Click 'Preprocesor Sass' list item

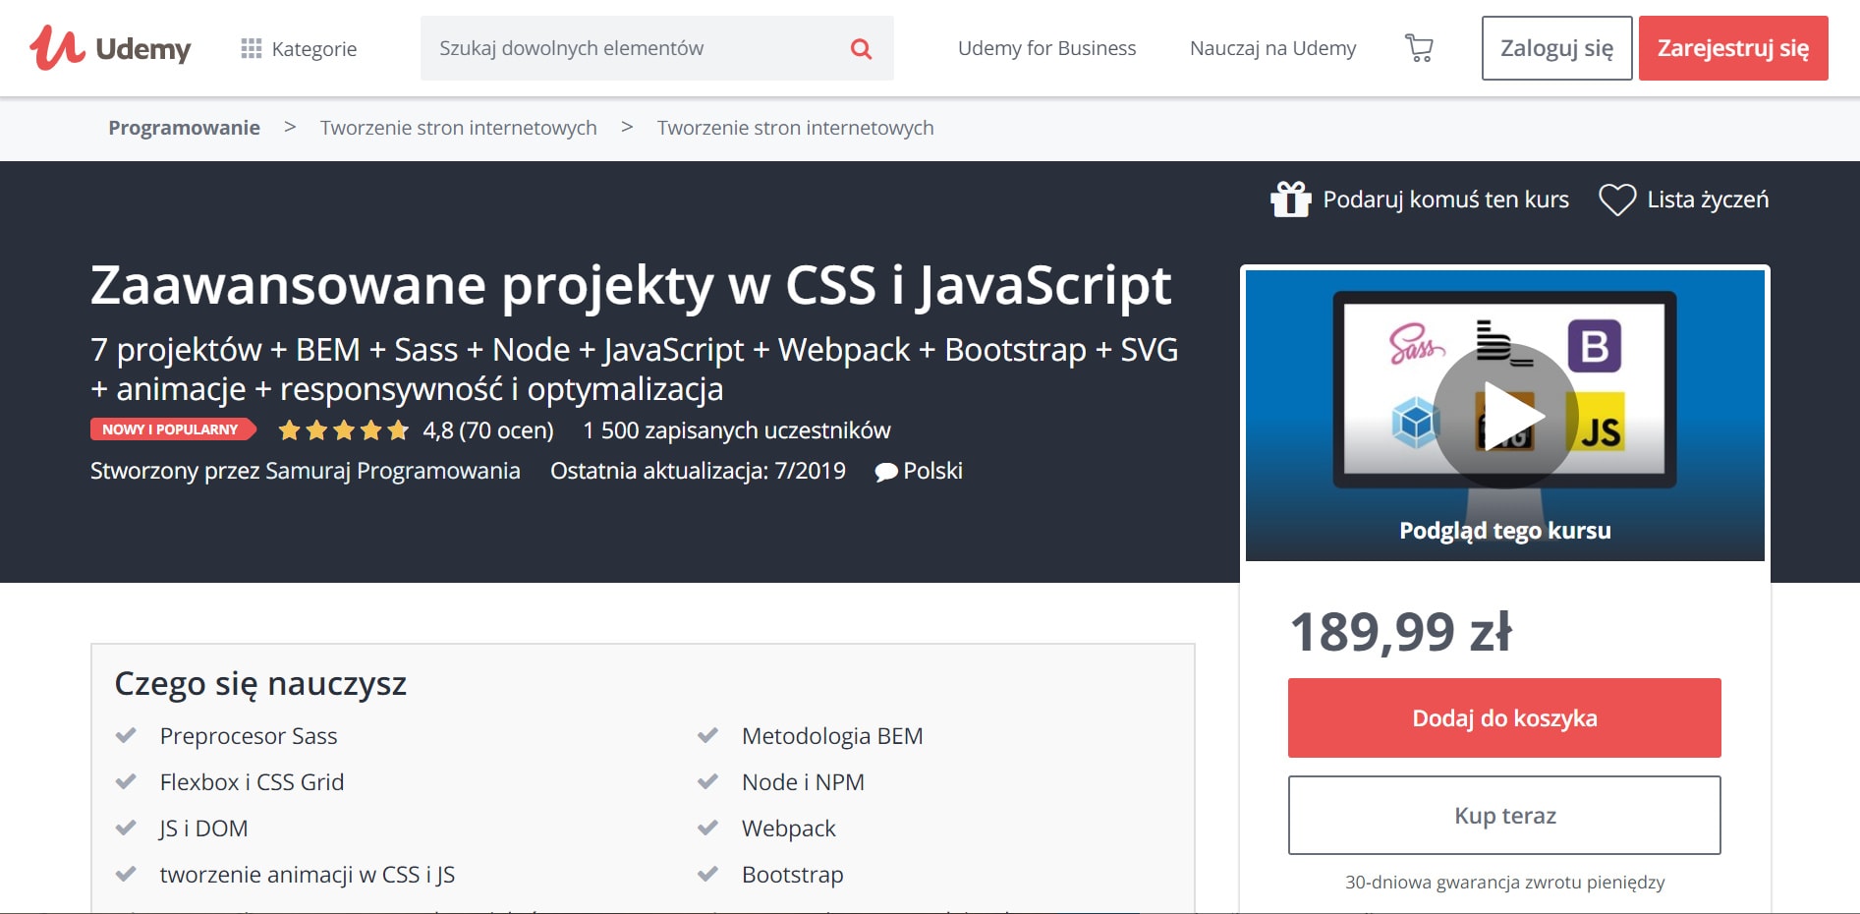click(x=249, y=736)
